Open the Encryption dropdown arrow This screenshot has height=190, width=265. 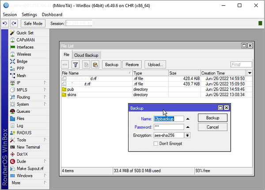[187, 135]
